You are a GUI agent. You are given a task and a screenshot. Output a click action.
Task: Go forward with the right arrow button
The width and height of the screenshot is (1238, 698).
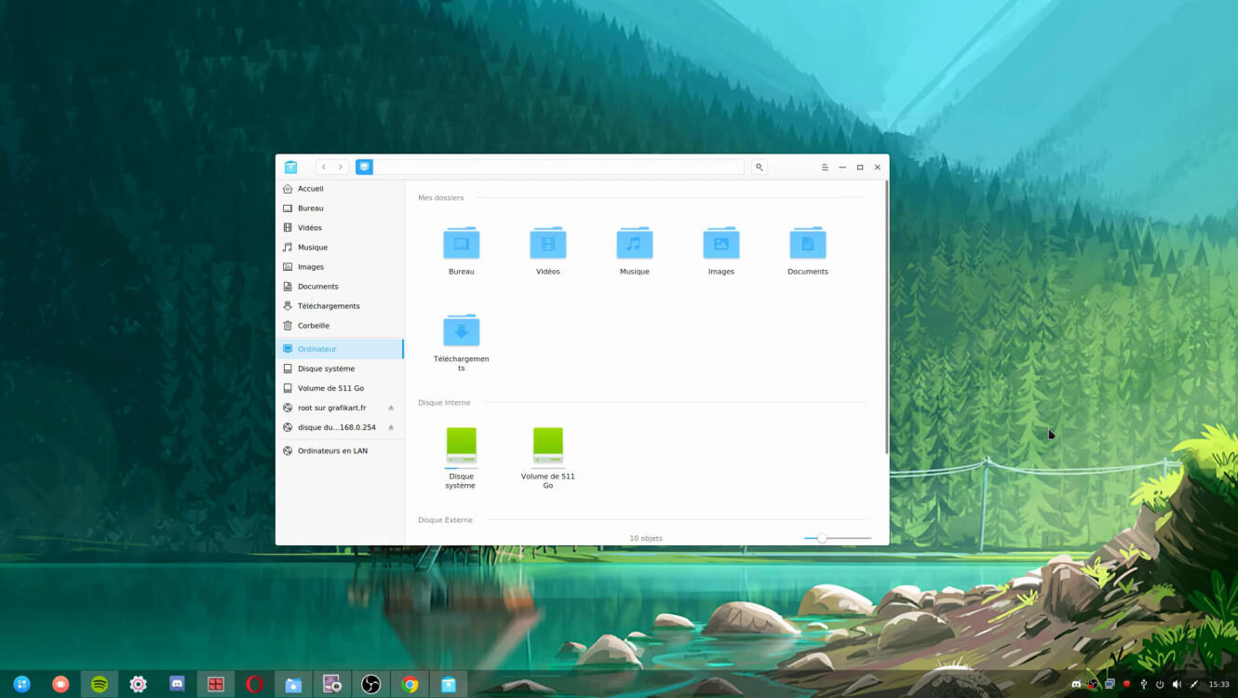341,168
